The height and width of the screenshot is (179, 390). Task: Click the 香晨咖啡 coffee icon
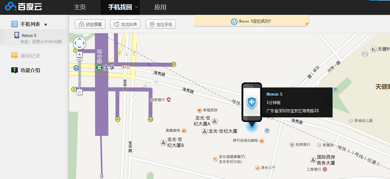[183, 130]
